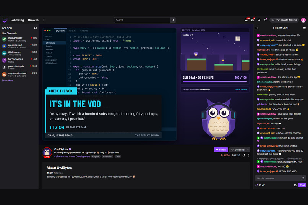Click bytememaybe_ on "coins 27 lets gooo"
Viewport: 308px width, 205px height.
pos(265,119)
